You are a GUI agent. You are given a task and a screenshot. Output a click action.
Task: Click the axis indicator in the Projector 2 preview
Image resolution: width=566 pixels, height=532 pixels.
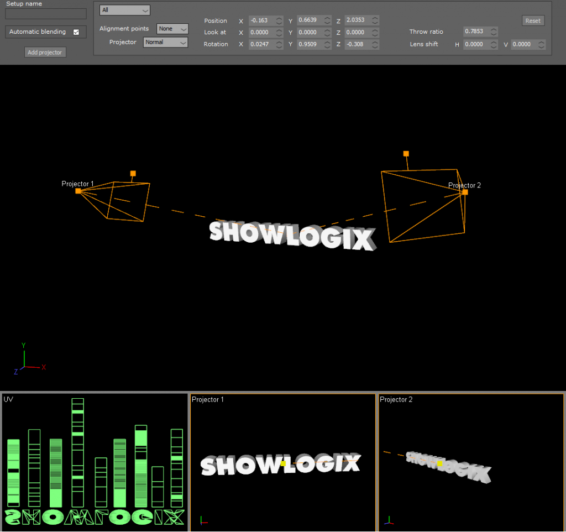(389, 520)
